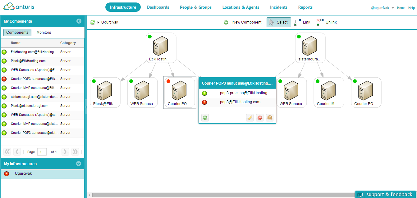Click red status icon of Courier POP3 row
Image resolution: width=417 pixels, height=198 pixels.
(4, 79)
